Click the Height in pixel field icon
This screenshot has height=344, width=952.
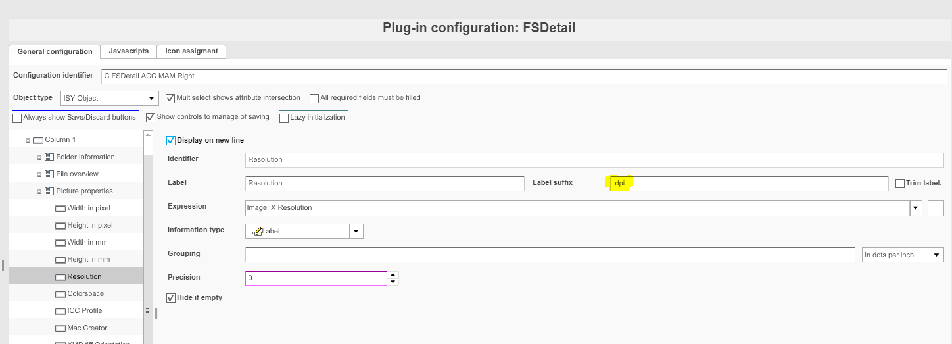click(60, 226)
